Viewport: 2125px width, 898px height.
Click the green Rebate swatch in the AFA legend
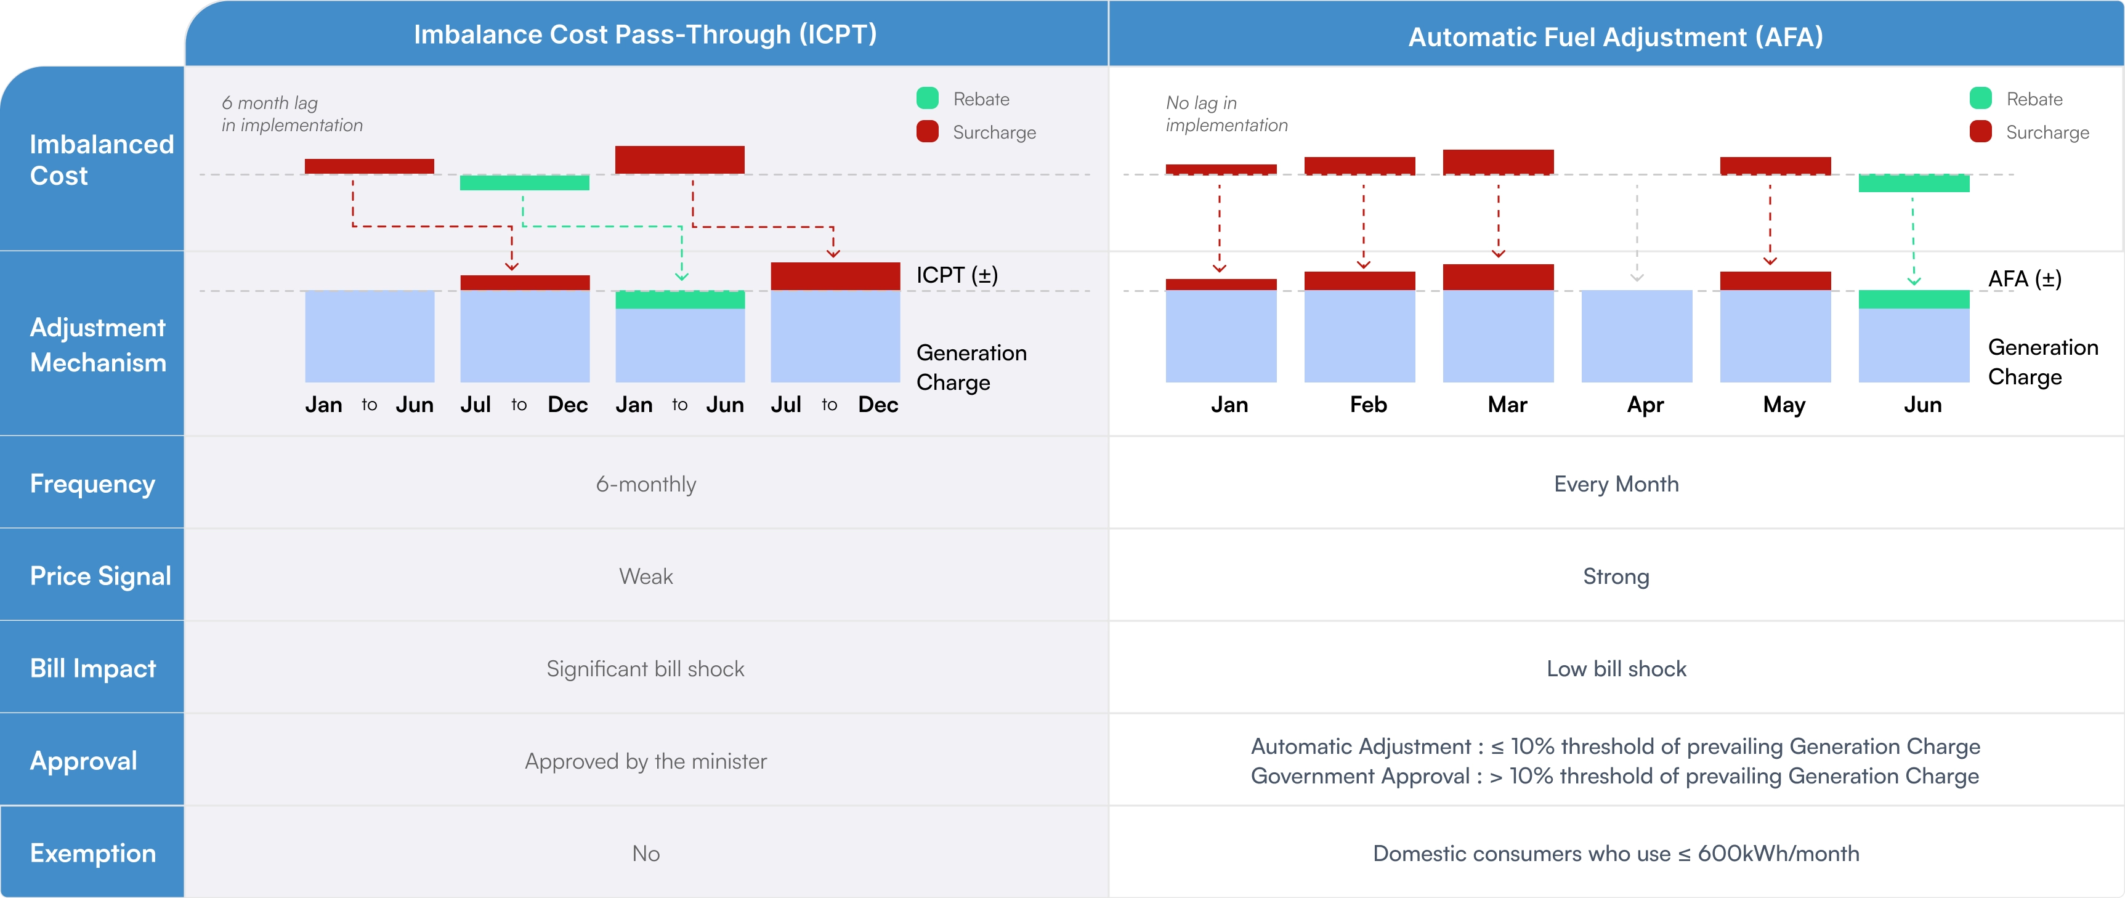coord(1981,98)
